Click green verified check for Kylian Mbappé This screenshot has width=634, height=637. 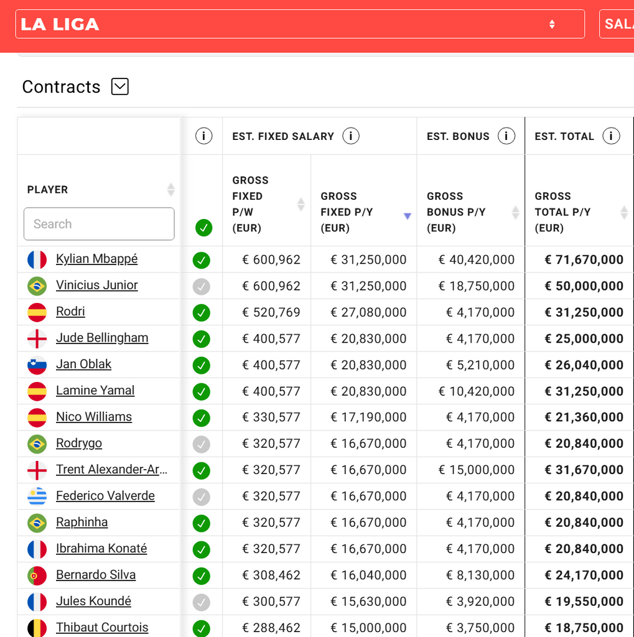(201, 261)
